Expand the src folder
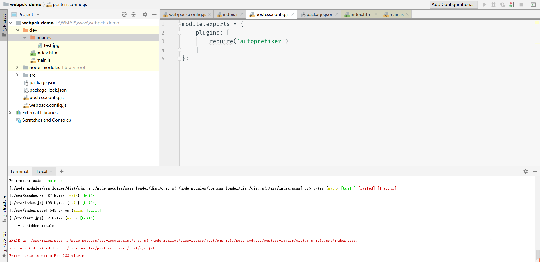 click(x=17, y=75)
